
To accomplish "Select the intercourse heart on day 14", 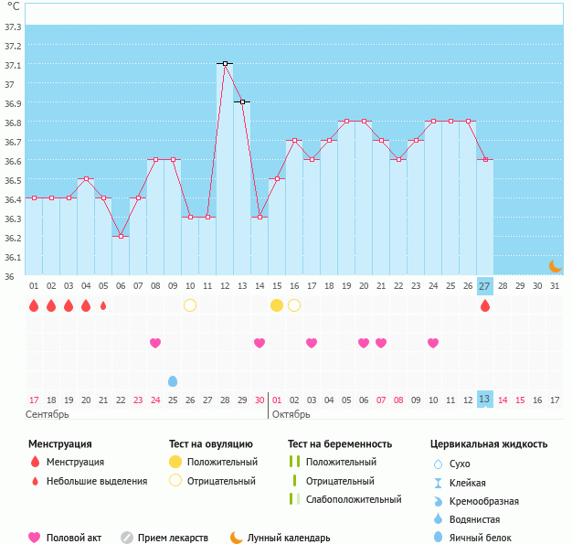I will (260, 343).
